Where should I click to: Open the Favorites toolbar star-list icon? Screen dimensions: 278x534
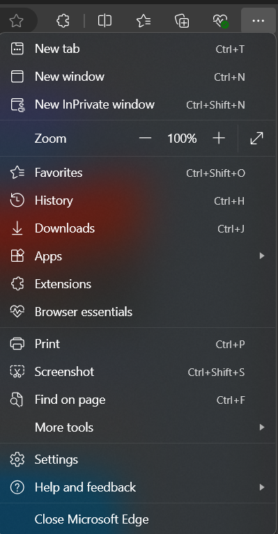[144, 21]
